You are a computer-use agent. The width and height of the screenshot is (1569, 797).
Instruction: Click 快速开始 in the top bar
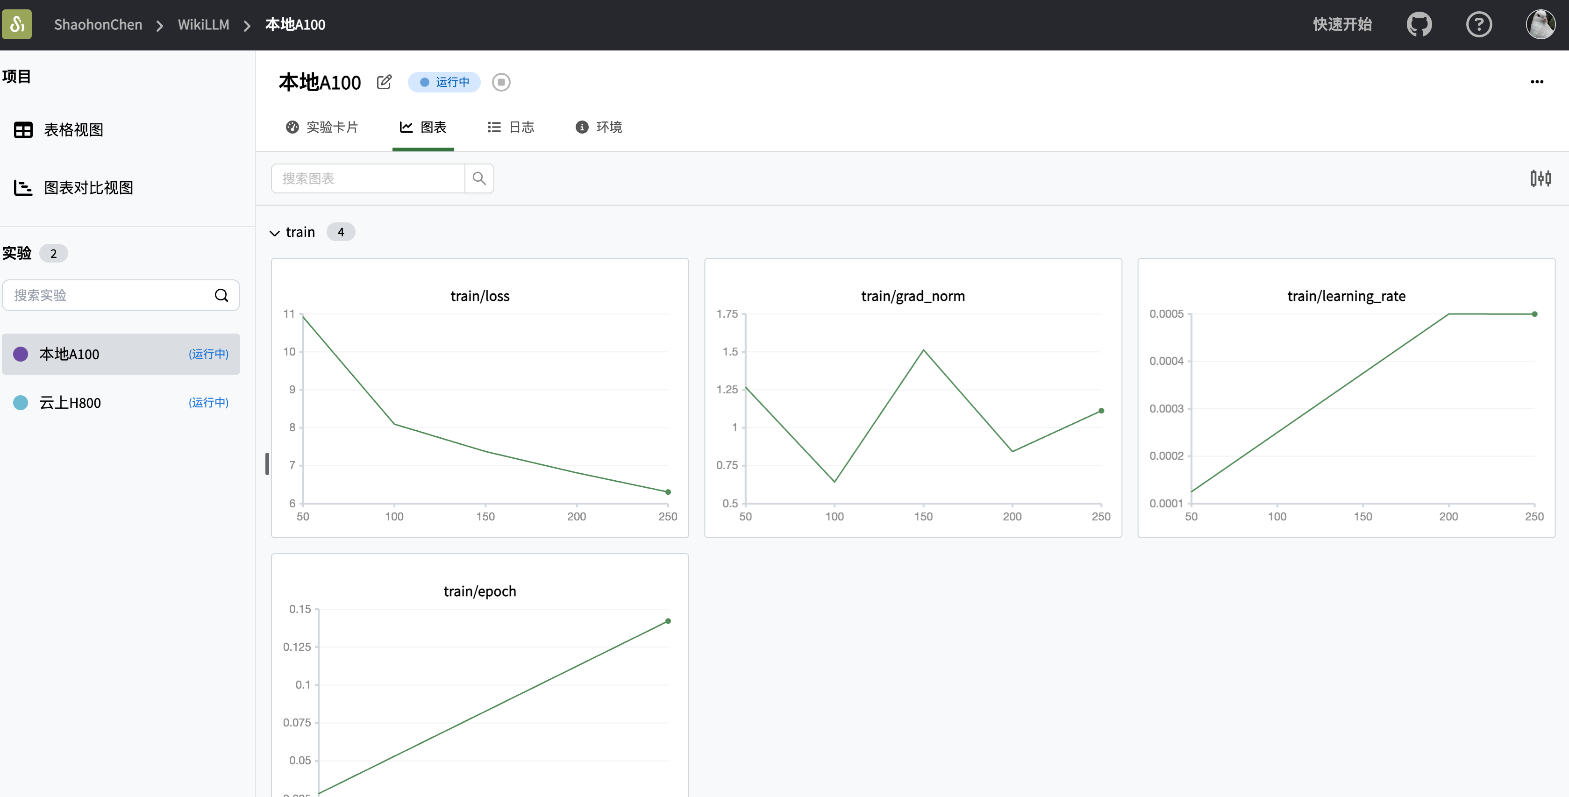click(x=1342, y=24)
